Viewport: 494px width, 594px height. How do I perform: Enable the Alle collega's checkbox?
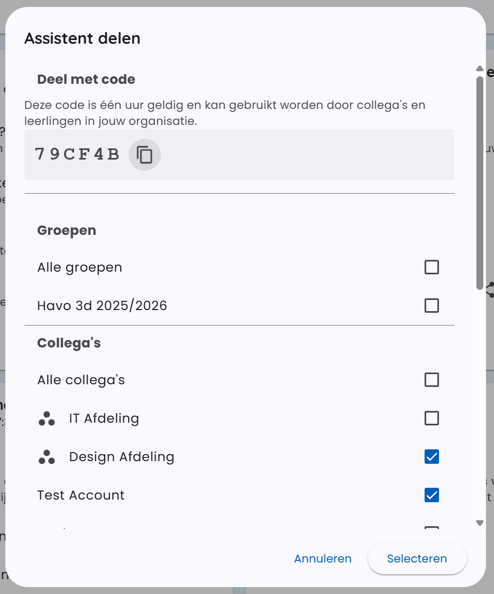point(431,379)
